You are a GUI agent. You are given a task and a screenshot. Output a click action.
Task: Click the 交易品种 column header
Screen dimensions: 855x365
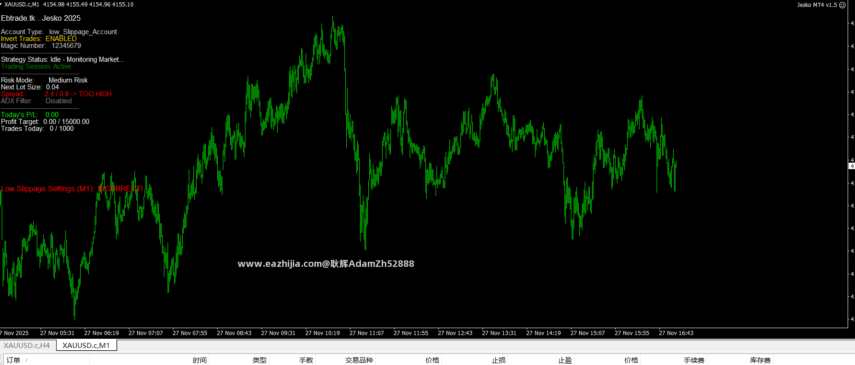[359, 360]
